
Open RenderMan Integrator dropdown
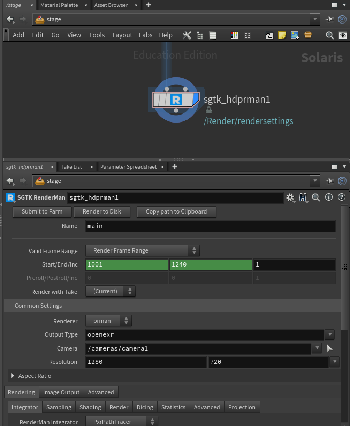tap(122, 421)
